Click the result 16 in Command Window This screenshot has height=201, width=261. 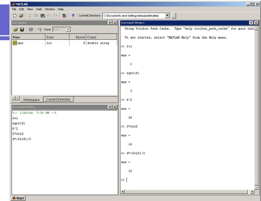click(130, 144)
